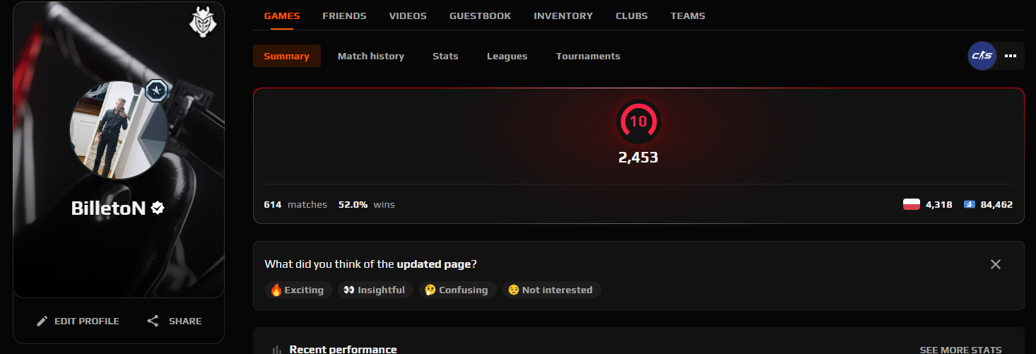The height and width of the screenshot is (354, 1036).
Task: Choose the Not interested feedback option
Action: [551, 290]
